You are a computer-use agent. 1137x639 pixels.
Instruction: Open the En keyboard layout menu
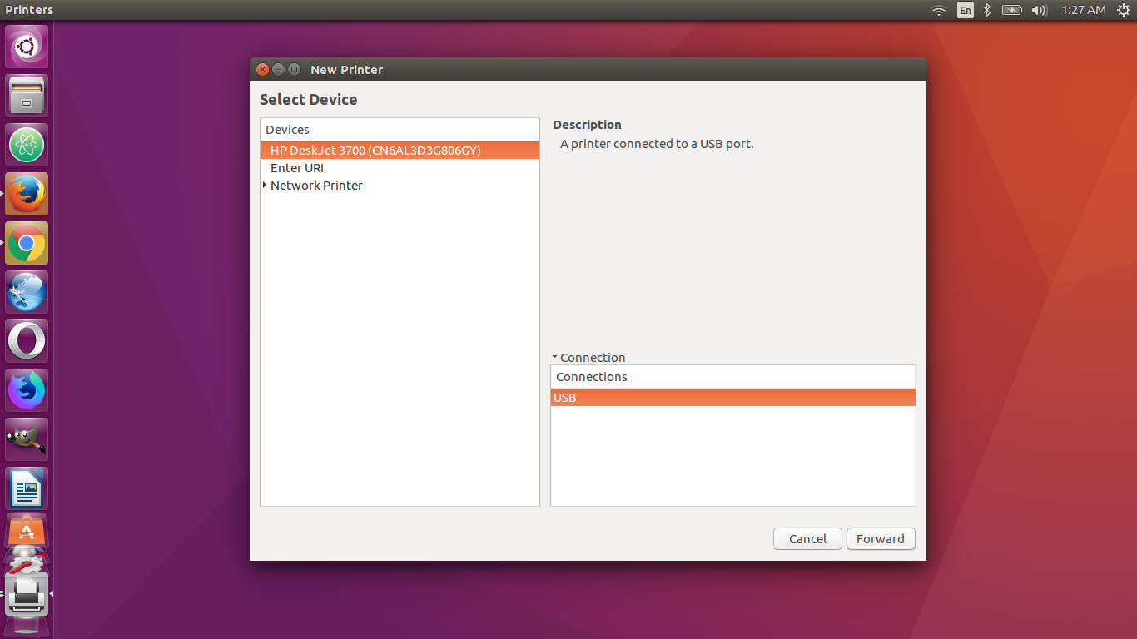point(965,10)
